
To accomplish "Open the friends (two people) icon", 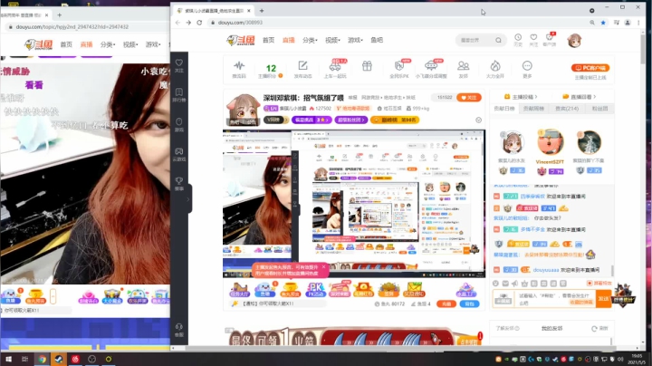I will [x=464, y=66].
